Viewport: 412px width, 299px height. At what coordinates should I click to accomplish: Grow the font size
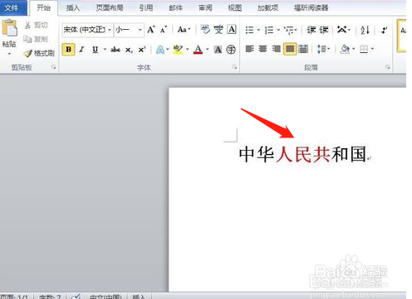click(151, 30)
